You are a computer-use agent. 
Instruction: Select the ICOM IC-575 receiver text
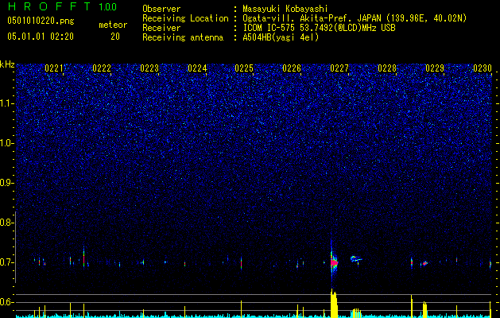[x=319, y=28]
